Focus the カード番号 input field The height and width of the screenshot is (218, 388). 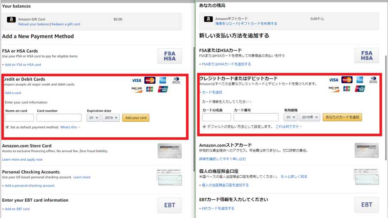pyautogui.click(x=256, y=117)
